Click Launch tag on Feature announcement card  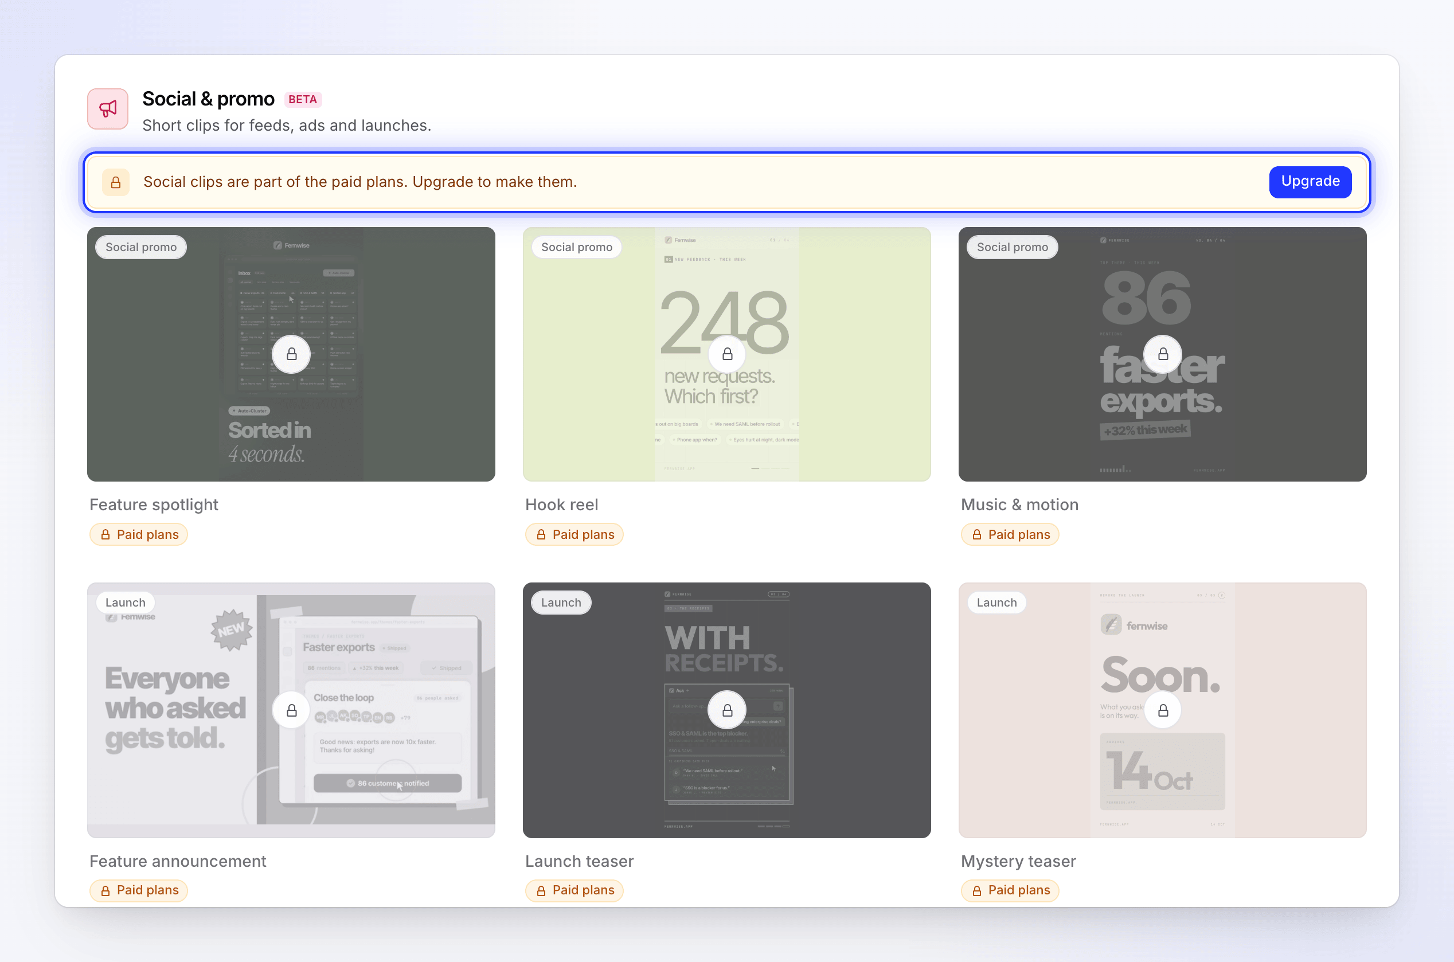[x=125, y=603]
